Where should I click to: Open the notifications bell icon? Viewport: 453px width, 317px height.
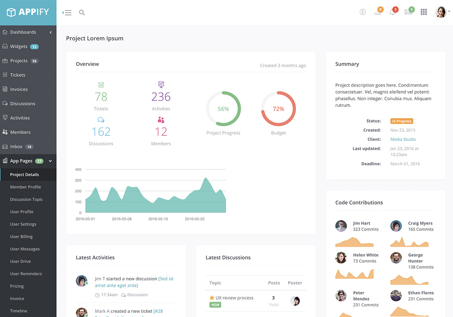[x=393, y=12]
